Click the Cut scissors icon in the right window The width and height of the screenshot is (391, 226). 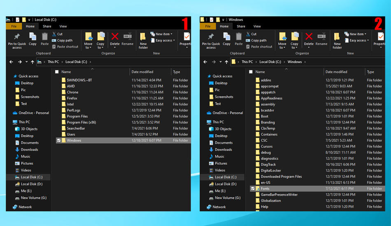pos(248,34)
